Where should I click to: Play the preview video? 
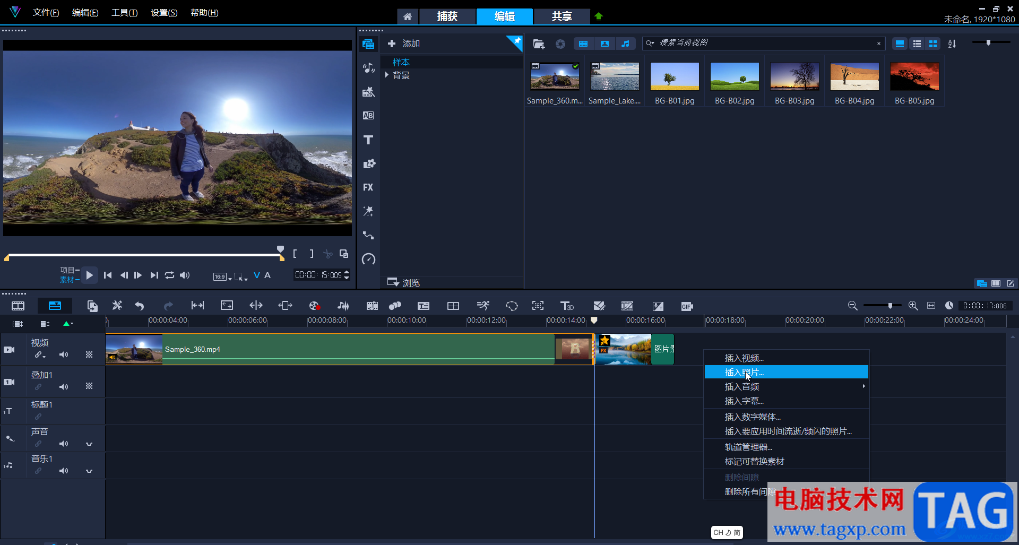point(89,275)
